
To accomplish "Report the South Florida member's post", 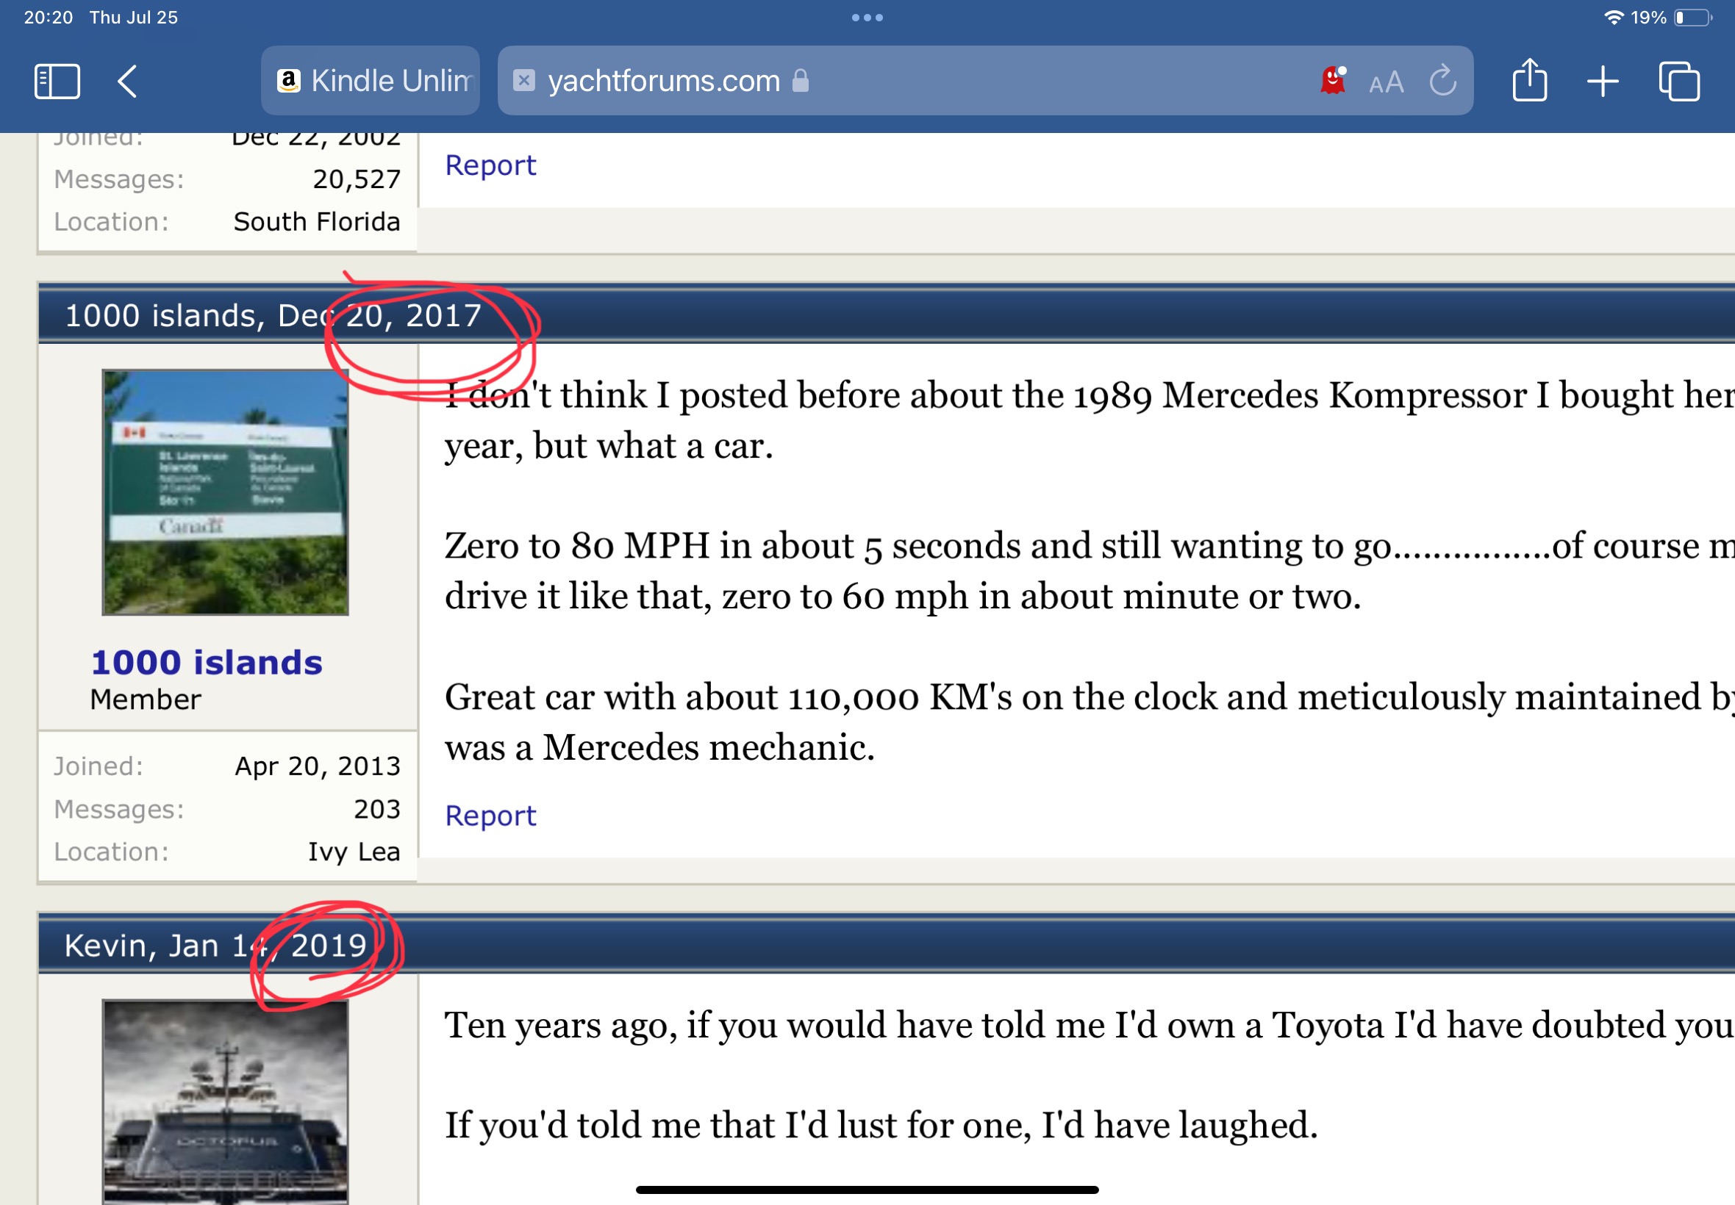I will (490, 165).
